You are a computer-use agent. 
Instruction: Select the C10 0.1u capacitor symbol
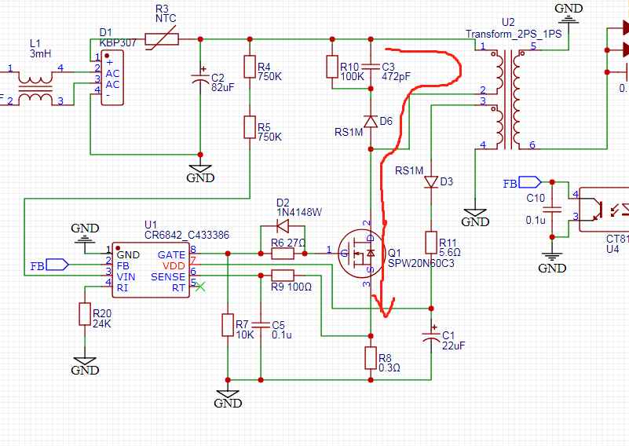tap(552, 210)
